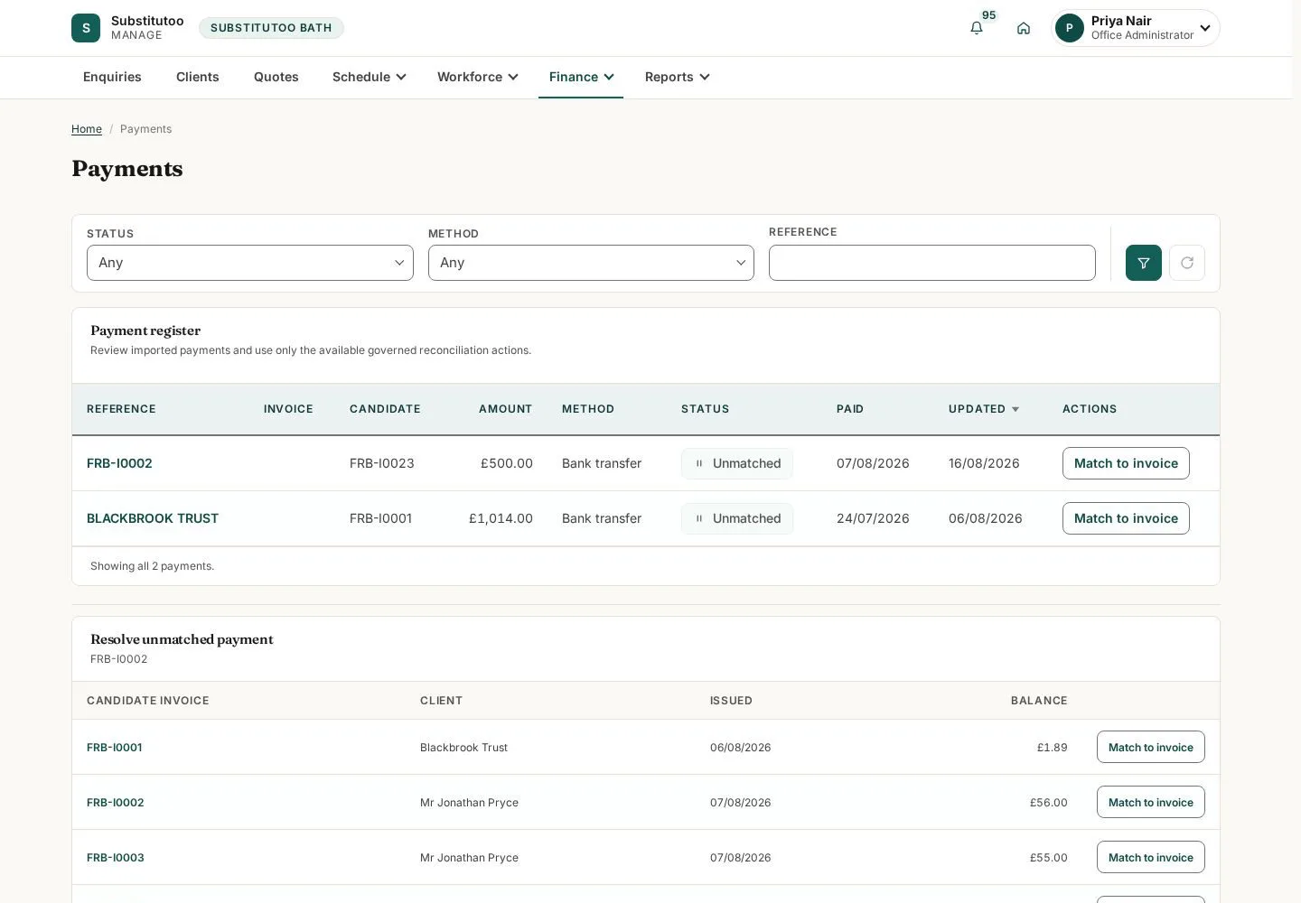This screenshot has height=903, width=1301.
Task: Go to the Enquiries tab
Action: [112, 77]
